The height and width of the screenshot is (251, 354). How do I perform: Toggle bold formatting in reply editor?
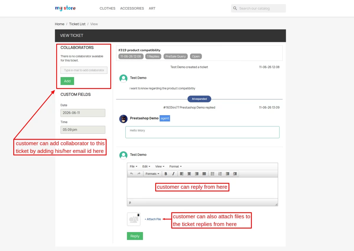pyautogui.click(x=166, y=174)
